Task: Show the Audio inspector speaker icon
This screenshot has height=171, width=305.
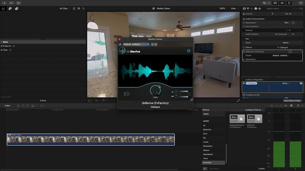Action: [x=252, y=9]
